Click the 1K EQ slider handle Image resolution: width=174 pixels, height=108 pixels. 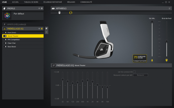(88, 80)
